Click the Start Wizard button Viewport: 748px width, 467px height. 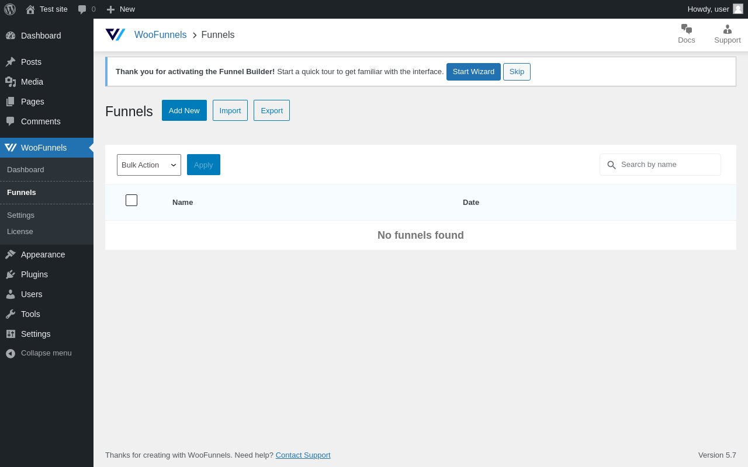[473, 72]
